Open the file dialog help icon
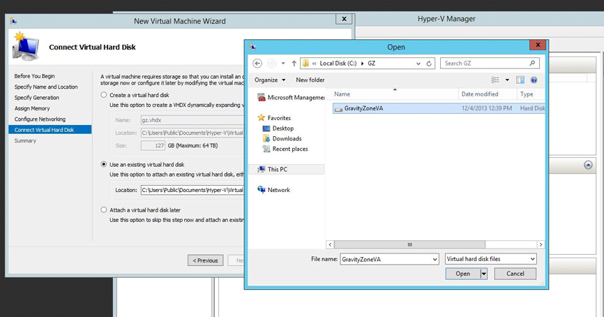The image size is (604, 317). [x=534, y=80]
